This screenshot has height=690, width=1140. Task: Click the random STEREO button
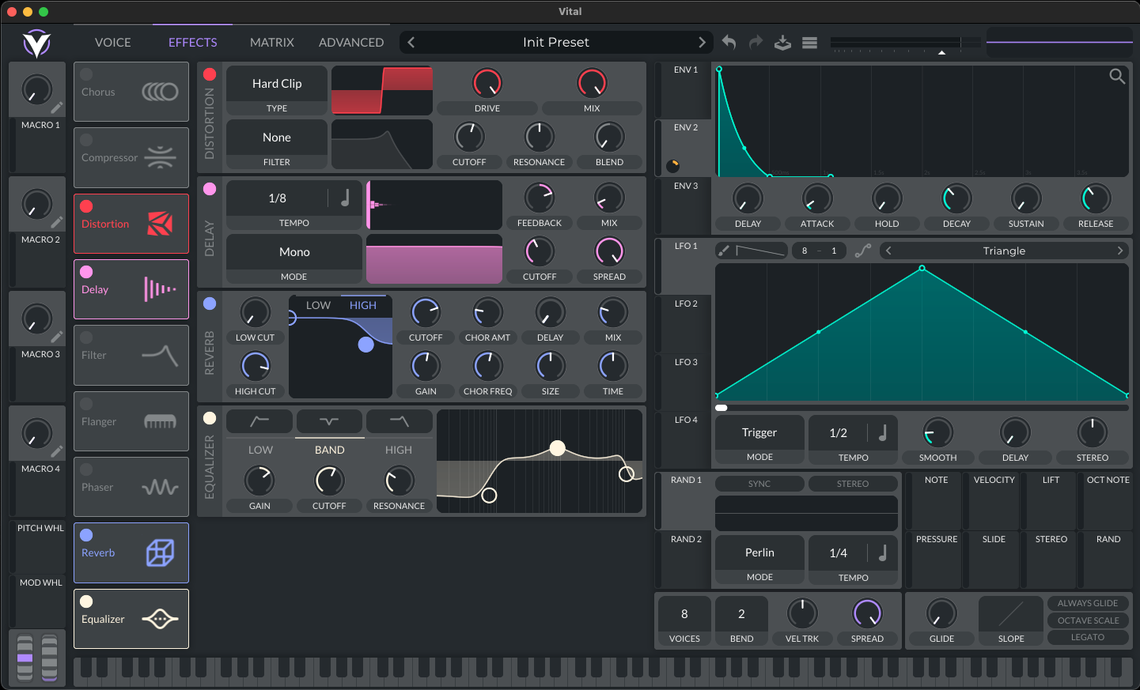tap(853, 484)
